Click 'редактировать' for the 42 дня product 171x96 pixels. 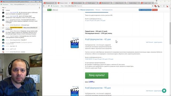click(x=158, y=42)
